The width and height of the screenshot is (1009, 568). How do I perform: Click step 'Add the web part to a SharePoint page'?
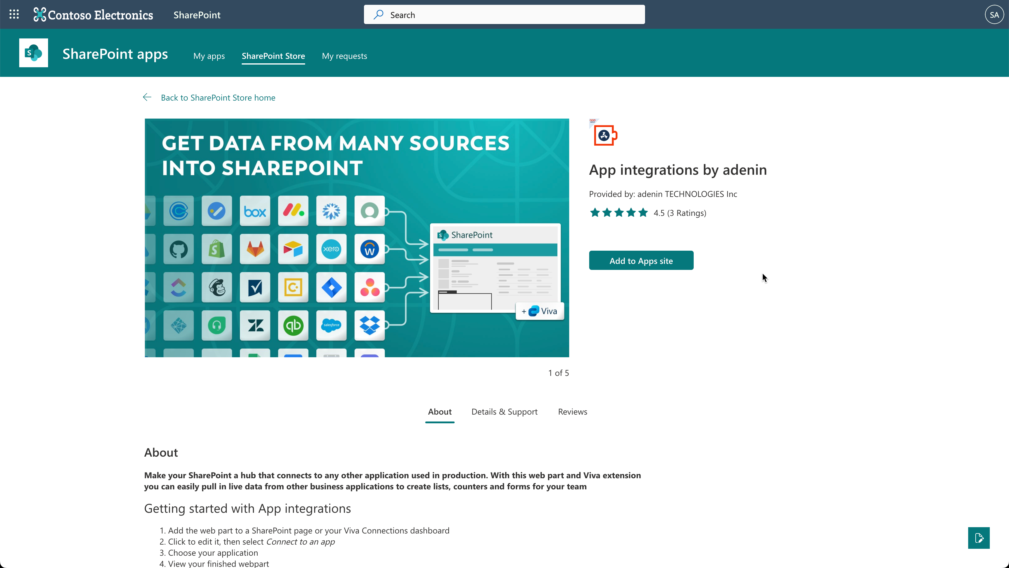pyautogui.click(x=309, y=531)
